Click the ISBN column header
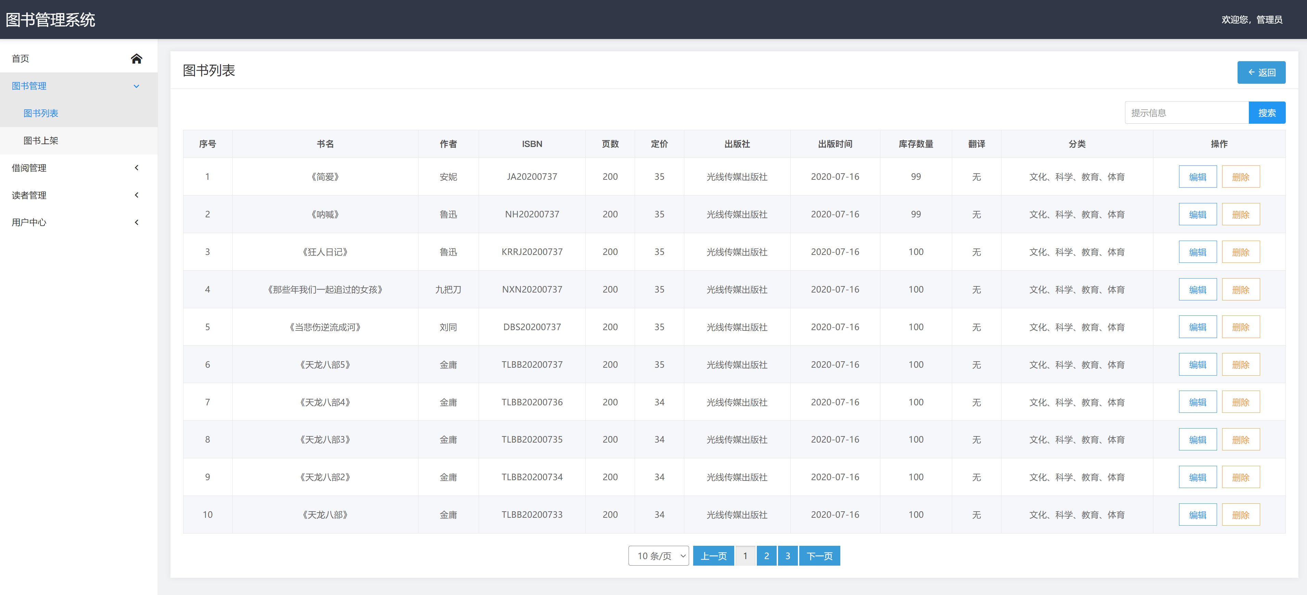This screenshot has height=595, width=1307. click(x=532, y=144)
